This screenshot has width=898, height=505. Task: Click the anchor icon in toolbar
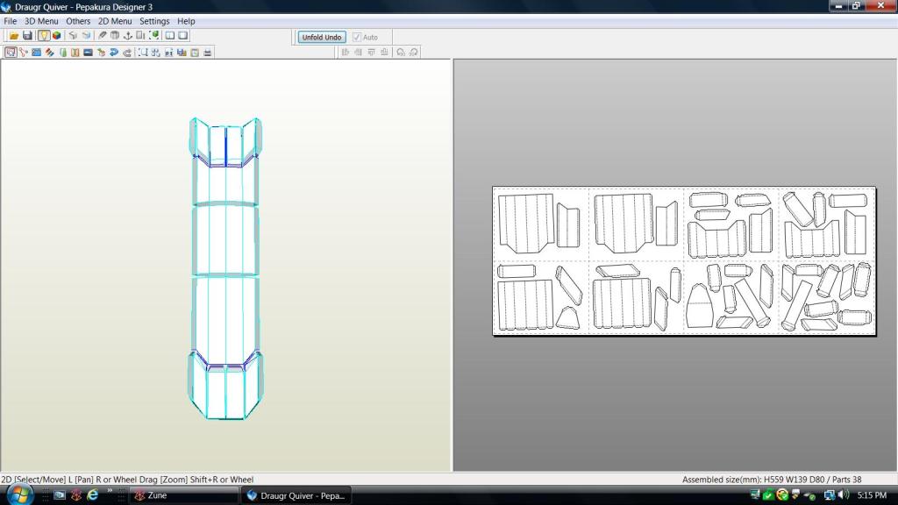(x=128, y=35)
